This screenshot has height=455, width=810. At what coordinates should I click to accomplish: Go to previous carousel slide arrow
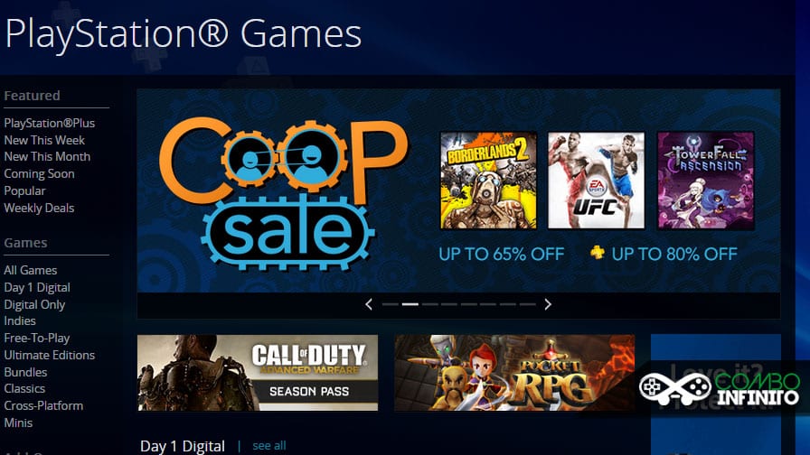pyautogui.click(x=369, y=304)
